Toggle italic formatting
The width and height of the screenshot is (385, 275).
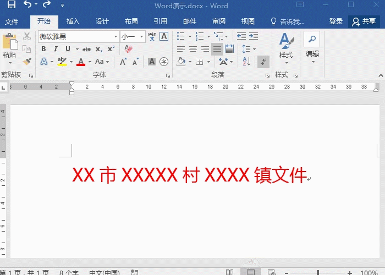point(56,49)
